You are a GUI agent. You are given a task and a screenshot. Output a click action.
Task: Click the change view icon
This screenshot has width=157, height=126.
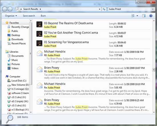[133, 16]
